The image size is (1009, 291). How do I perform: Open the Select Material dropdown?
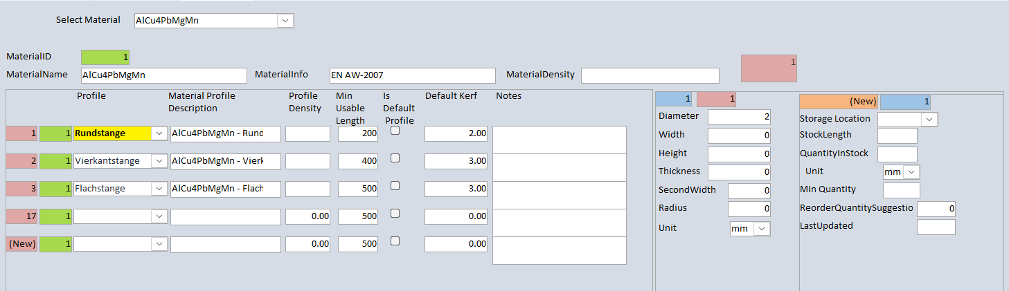tap(285, 21)
